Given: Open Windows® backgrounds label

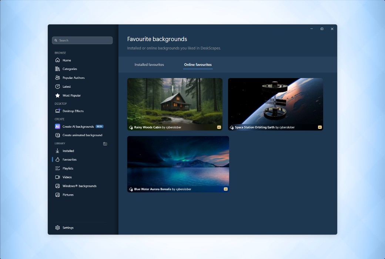Looking at the screenshot, I should click(79, 186).
